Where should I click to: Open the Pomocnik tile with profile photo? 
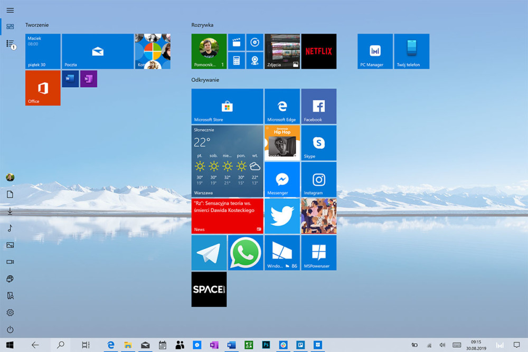[x=209, y=51]
